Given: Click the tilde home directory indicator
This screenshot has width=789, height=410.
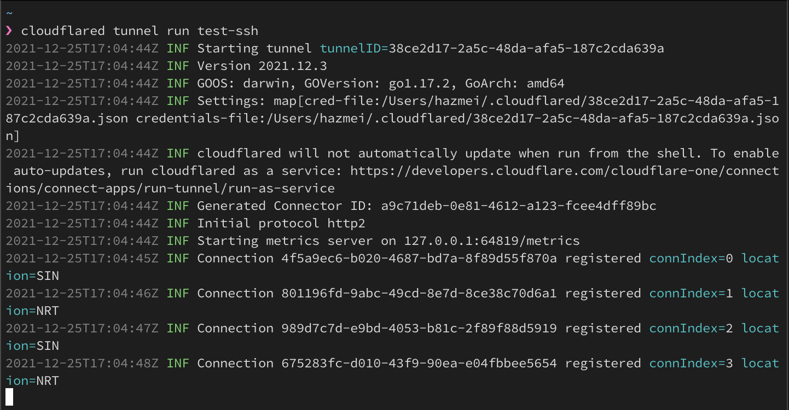Looking at the screenshot, I should 9,13.
